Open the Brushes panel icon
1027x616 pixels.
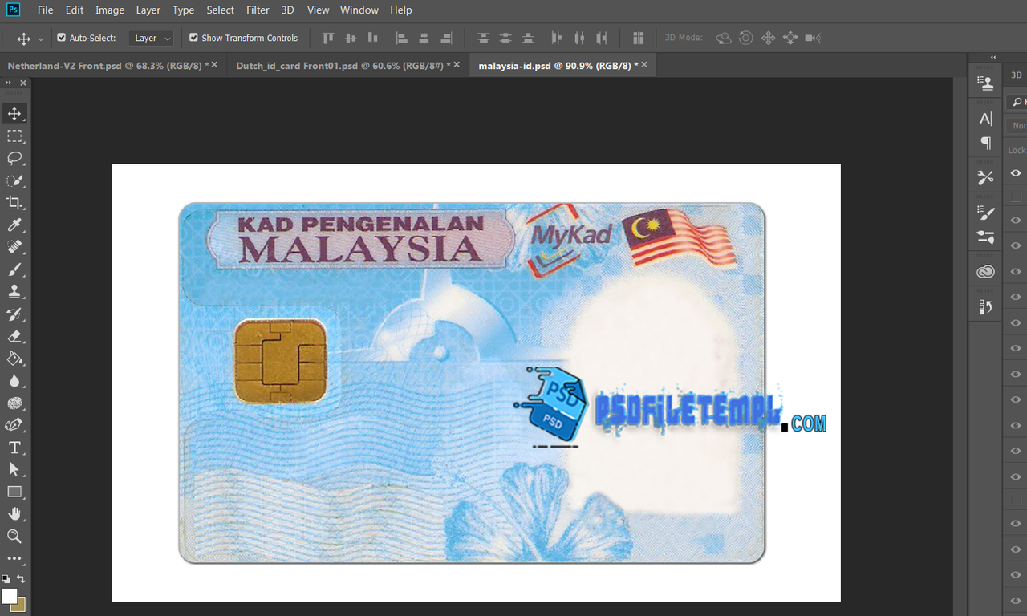pos(985,237)
